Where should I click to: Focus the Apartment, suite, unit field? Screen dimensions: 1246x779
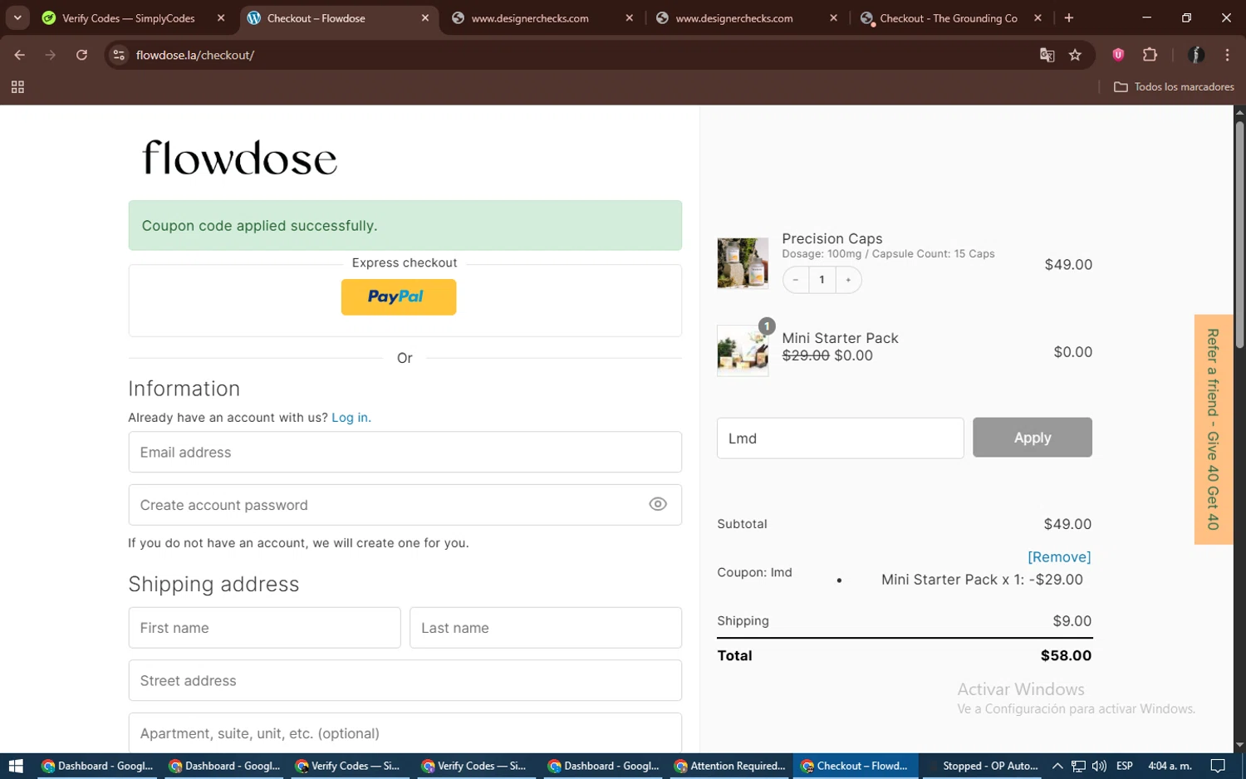click(405, 733)
